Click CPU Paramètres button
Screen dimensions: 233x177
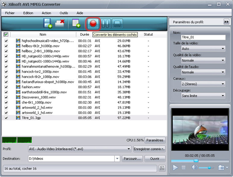pyautogui.click(x=155, y=140)
